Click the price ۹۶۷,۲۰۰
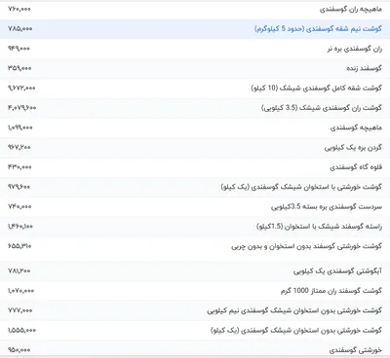 tap(19, 148)
